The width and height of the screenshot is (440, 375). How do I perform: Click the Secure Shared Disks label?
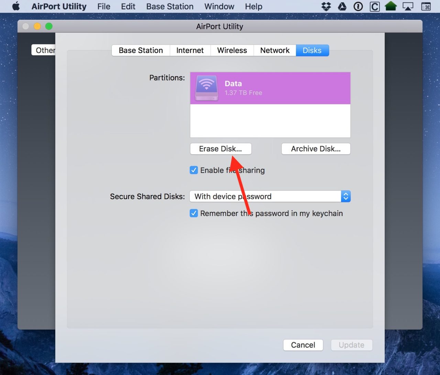[147, 196]
